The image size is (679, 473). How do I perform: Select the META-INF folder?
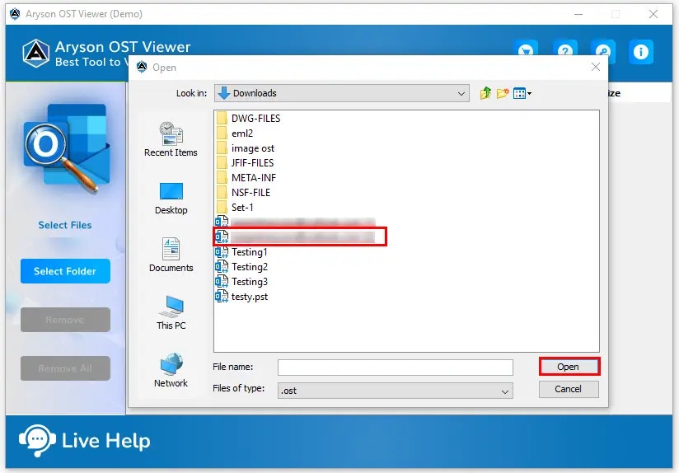click(246, 178)
